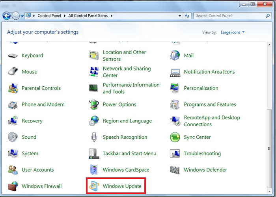This screenshot has width=276, height=197.
Task: Open the Windows Defender icon
Action: (x=175, y=170)
